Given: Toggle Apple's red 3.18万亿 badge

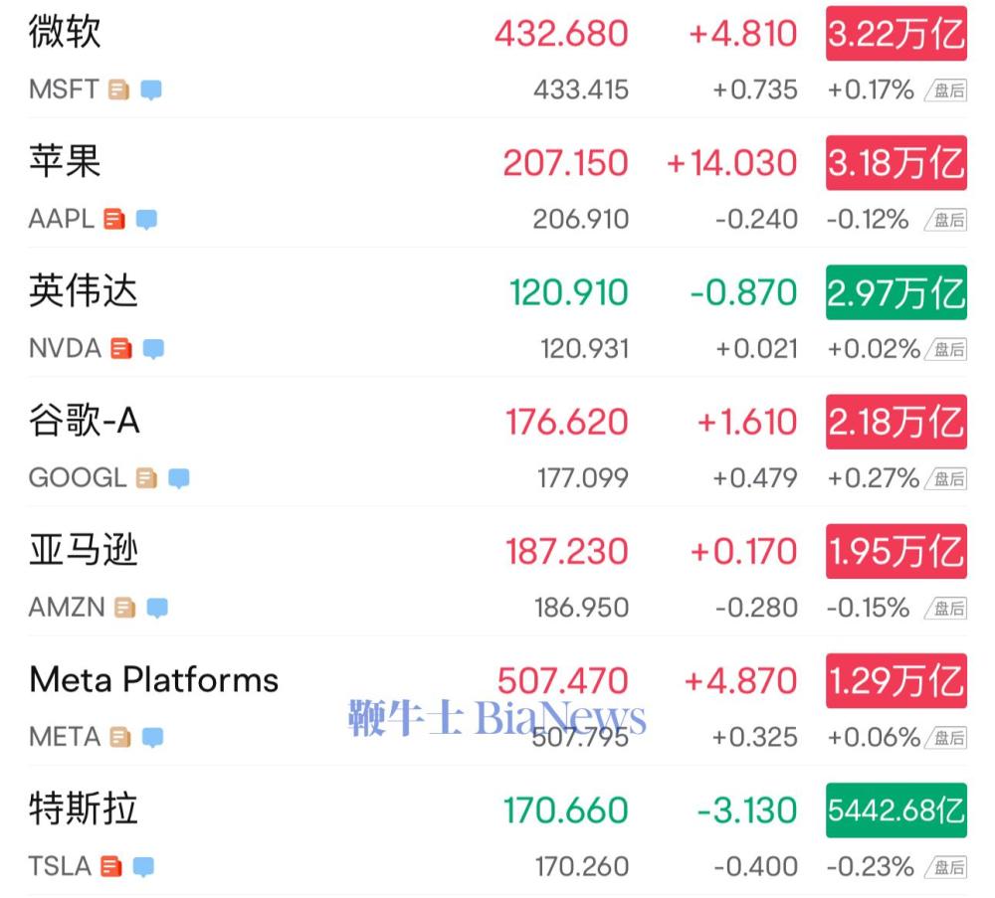Looking at the screenshot, I should tap(896, 163).
